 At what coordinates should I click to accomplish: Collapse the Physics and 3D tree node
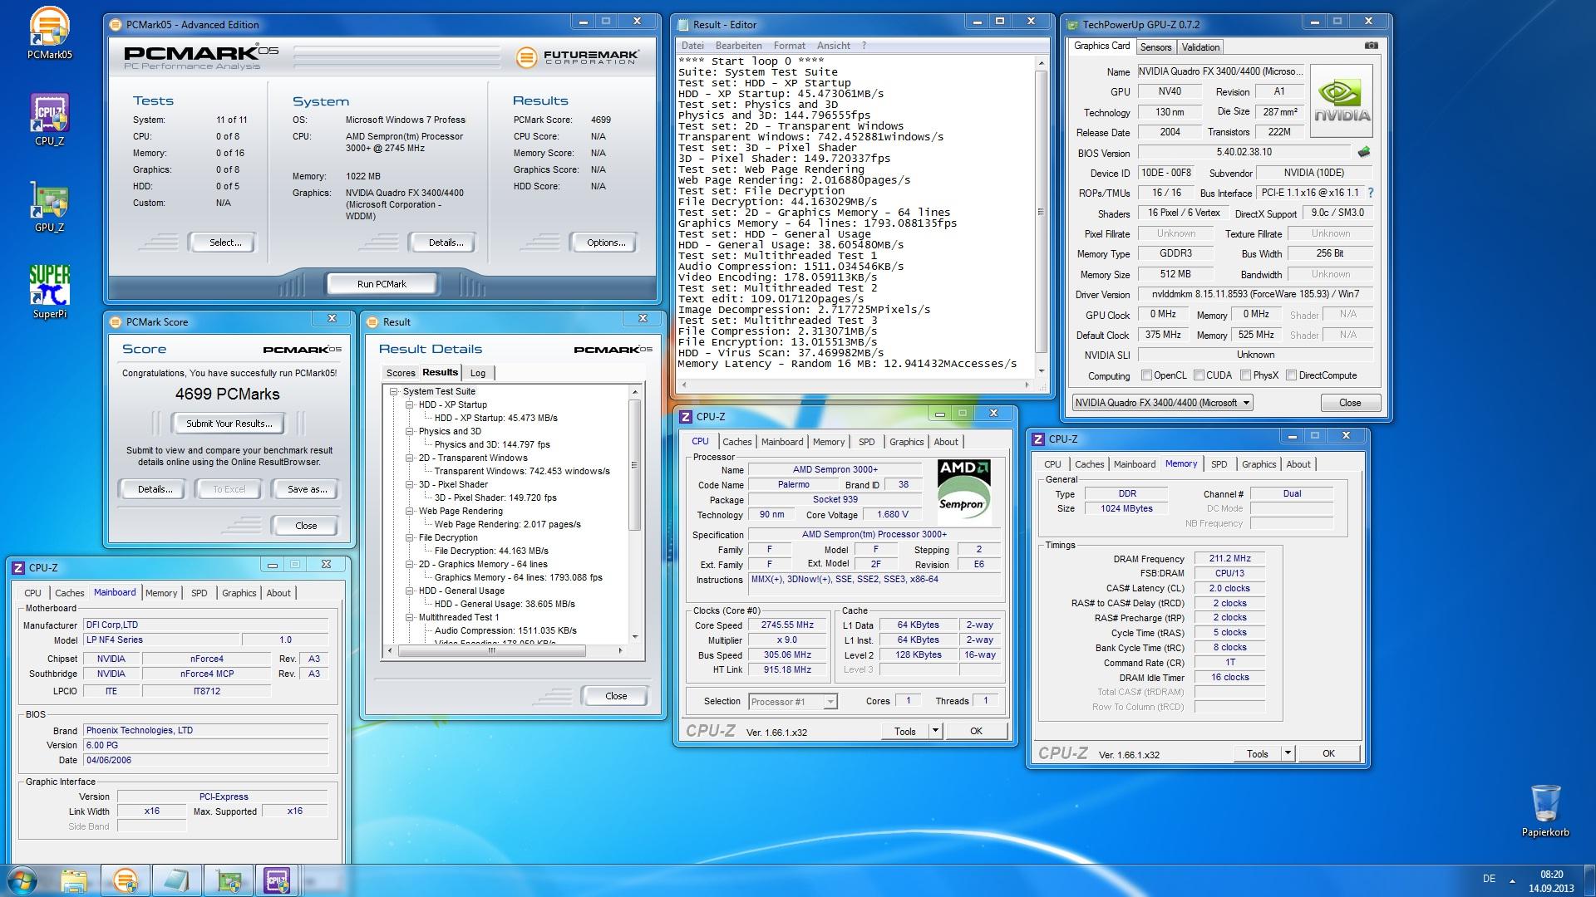(410, 431)
